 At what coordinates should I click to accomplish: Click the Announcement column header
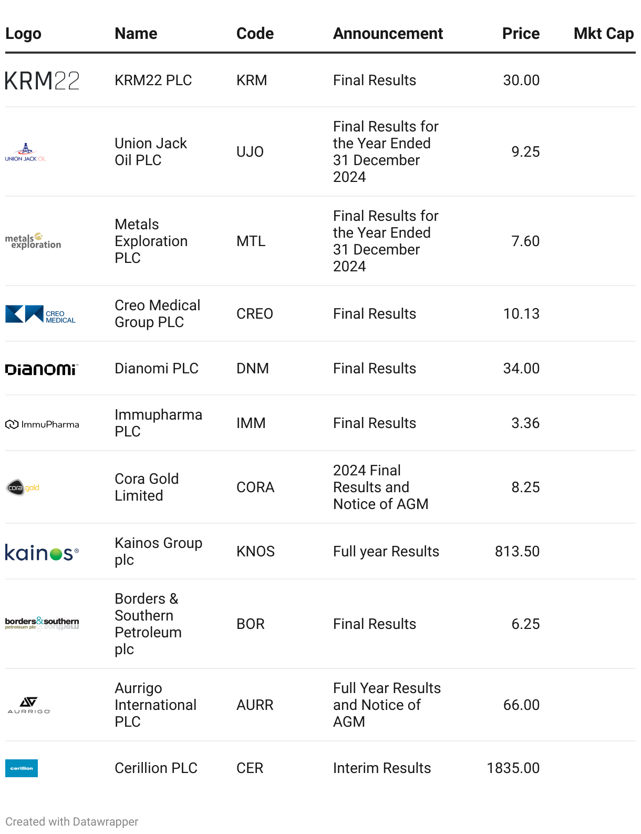coord(388,34)
